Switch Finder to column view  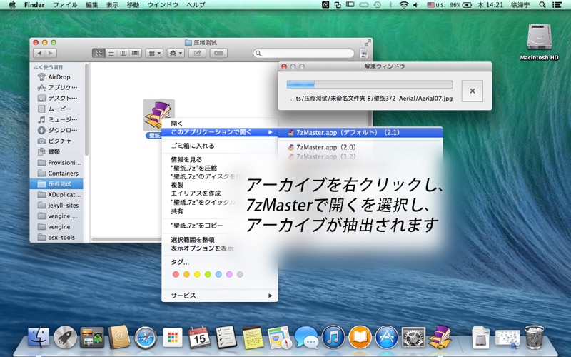pyautogui.click(x=123, y=53)
